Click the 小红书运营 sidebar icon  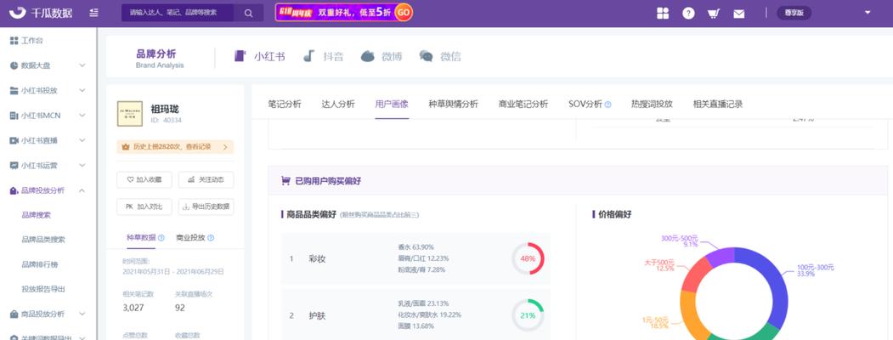[x=14, y=165]
